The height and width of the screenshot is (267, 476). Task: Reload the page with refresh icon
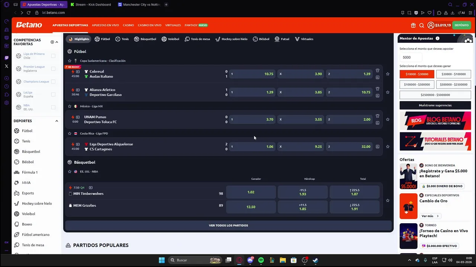[x=29, y=13]
